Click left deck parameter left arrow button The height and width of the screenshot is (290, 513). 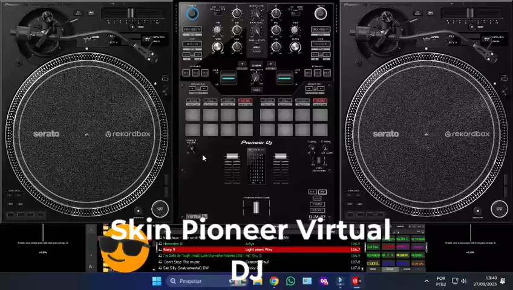coord(193,88)
